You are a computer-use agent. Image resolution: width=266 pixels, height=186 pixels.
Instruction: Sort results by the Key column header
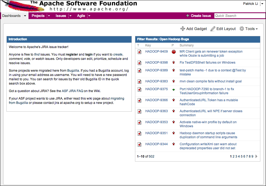[148, 45]
